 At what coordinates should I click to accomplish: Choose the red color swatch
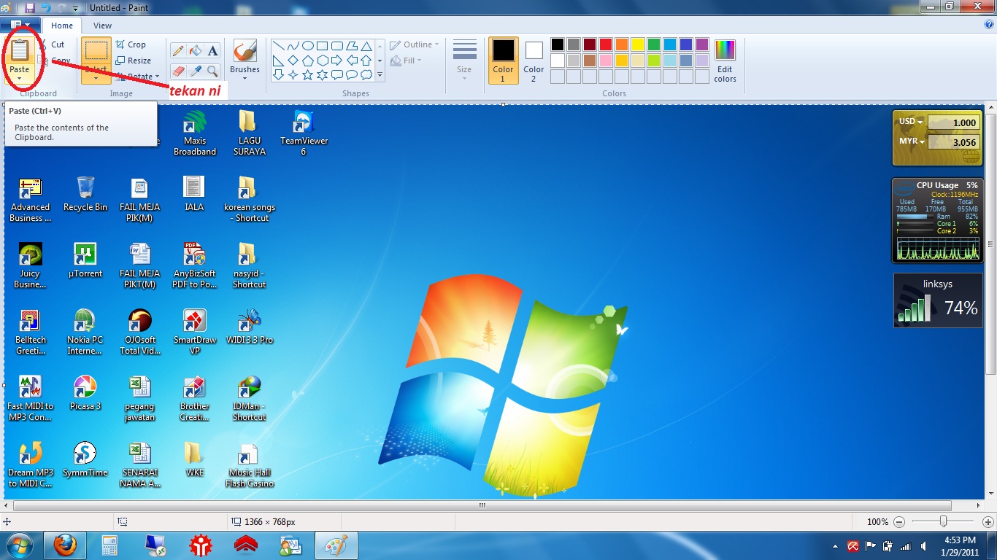(605, 45)
